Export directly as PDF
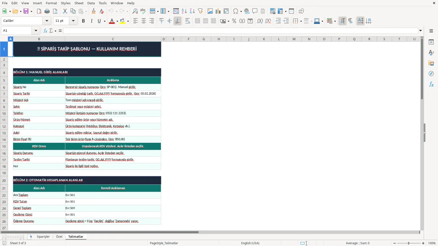Screen dimensions: 438x246 (39, 11)
